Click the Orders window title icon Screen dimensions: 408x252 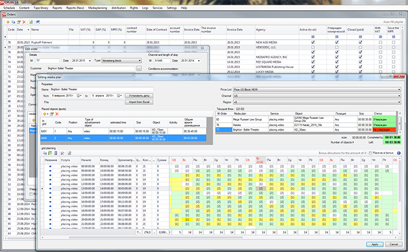[x=4, y=15]
